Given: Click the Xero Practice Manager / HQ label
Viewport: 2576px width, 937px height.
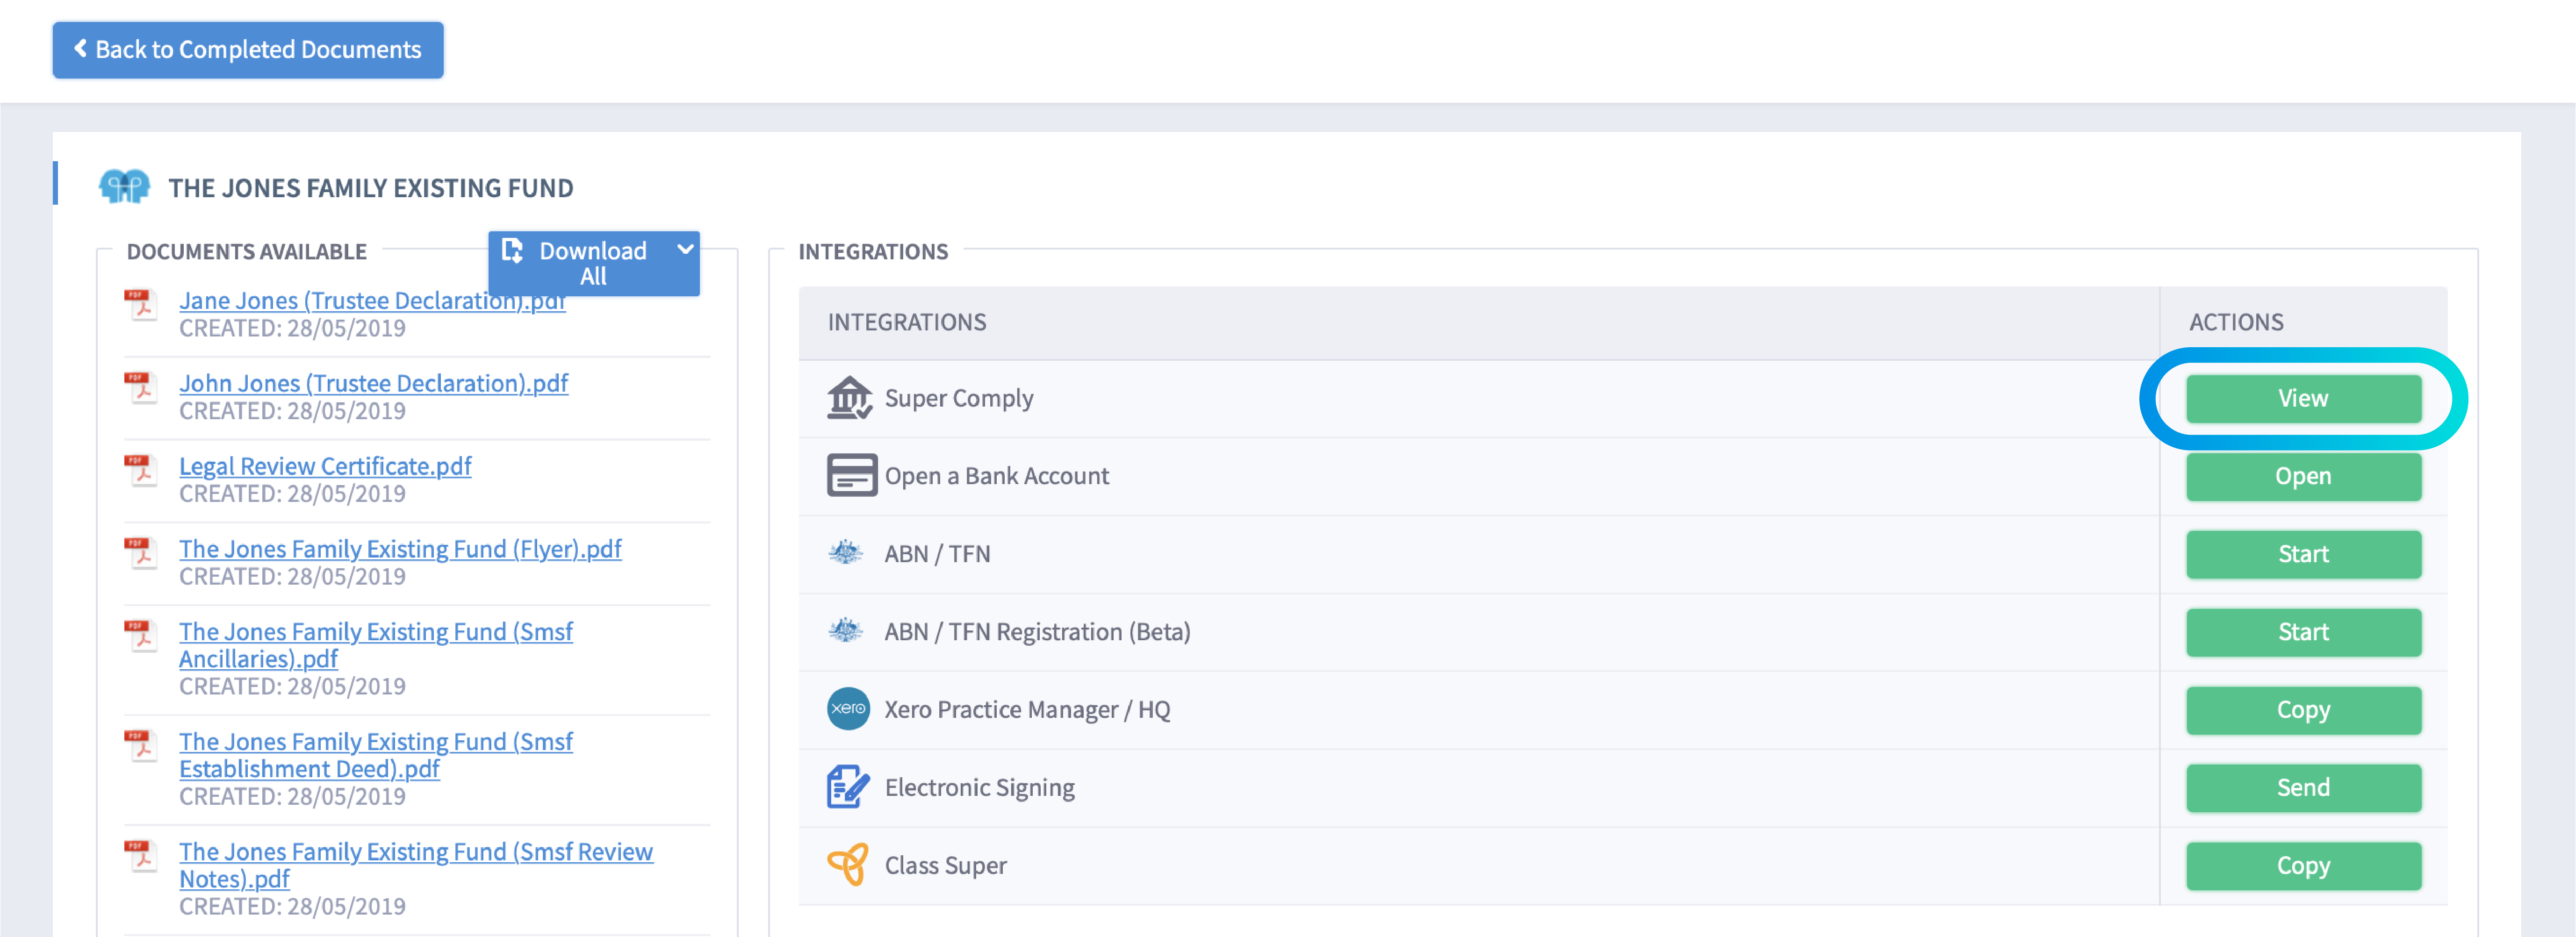Looking at the screenshot, I should point(1027,710).
